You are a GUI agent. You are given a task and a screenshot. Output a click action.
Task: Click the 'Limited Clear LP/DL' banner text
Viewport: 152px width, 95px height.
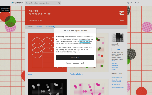(x=35, y=20)
